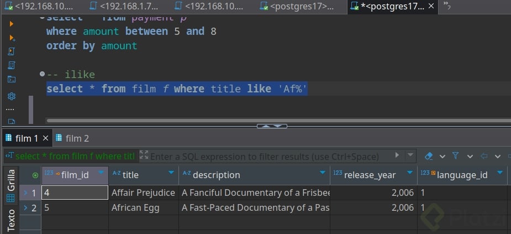Click the funnel custom filter icon

point(456,156)
